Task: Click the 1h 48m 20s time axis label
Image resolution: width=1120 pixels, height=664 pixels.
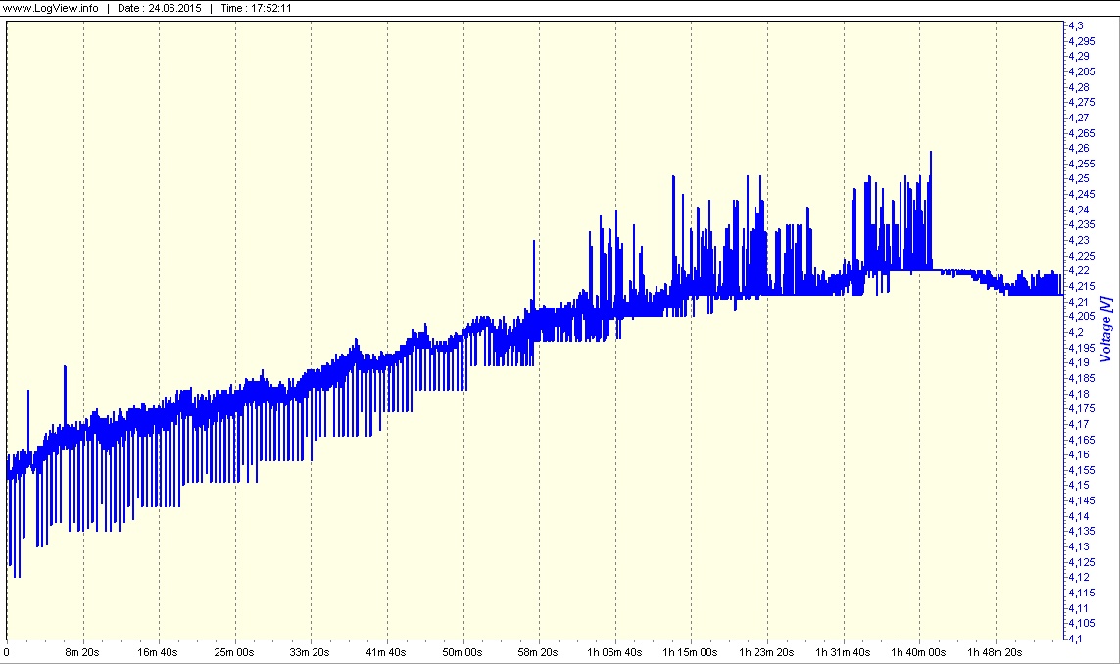Action: coord(995,651)
